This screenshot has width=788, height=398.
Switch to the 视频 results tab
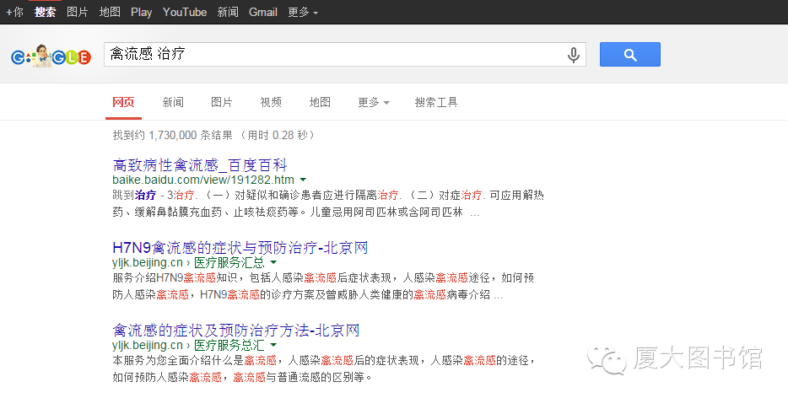point(271,102)
